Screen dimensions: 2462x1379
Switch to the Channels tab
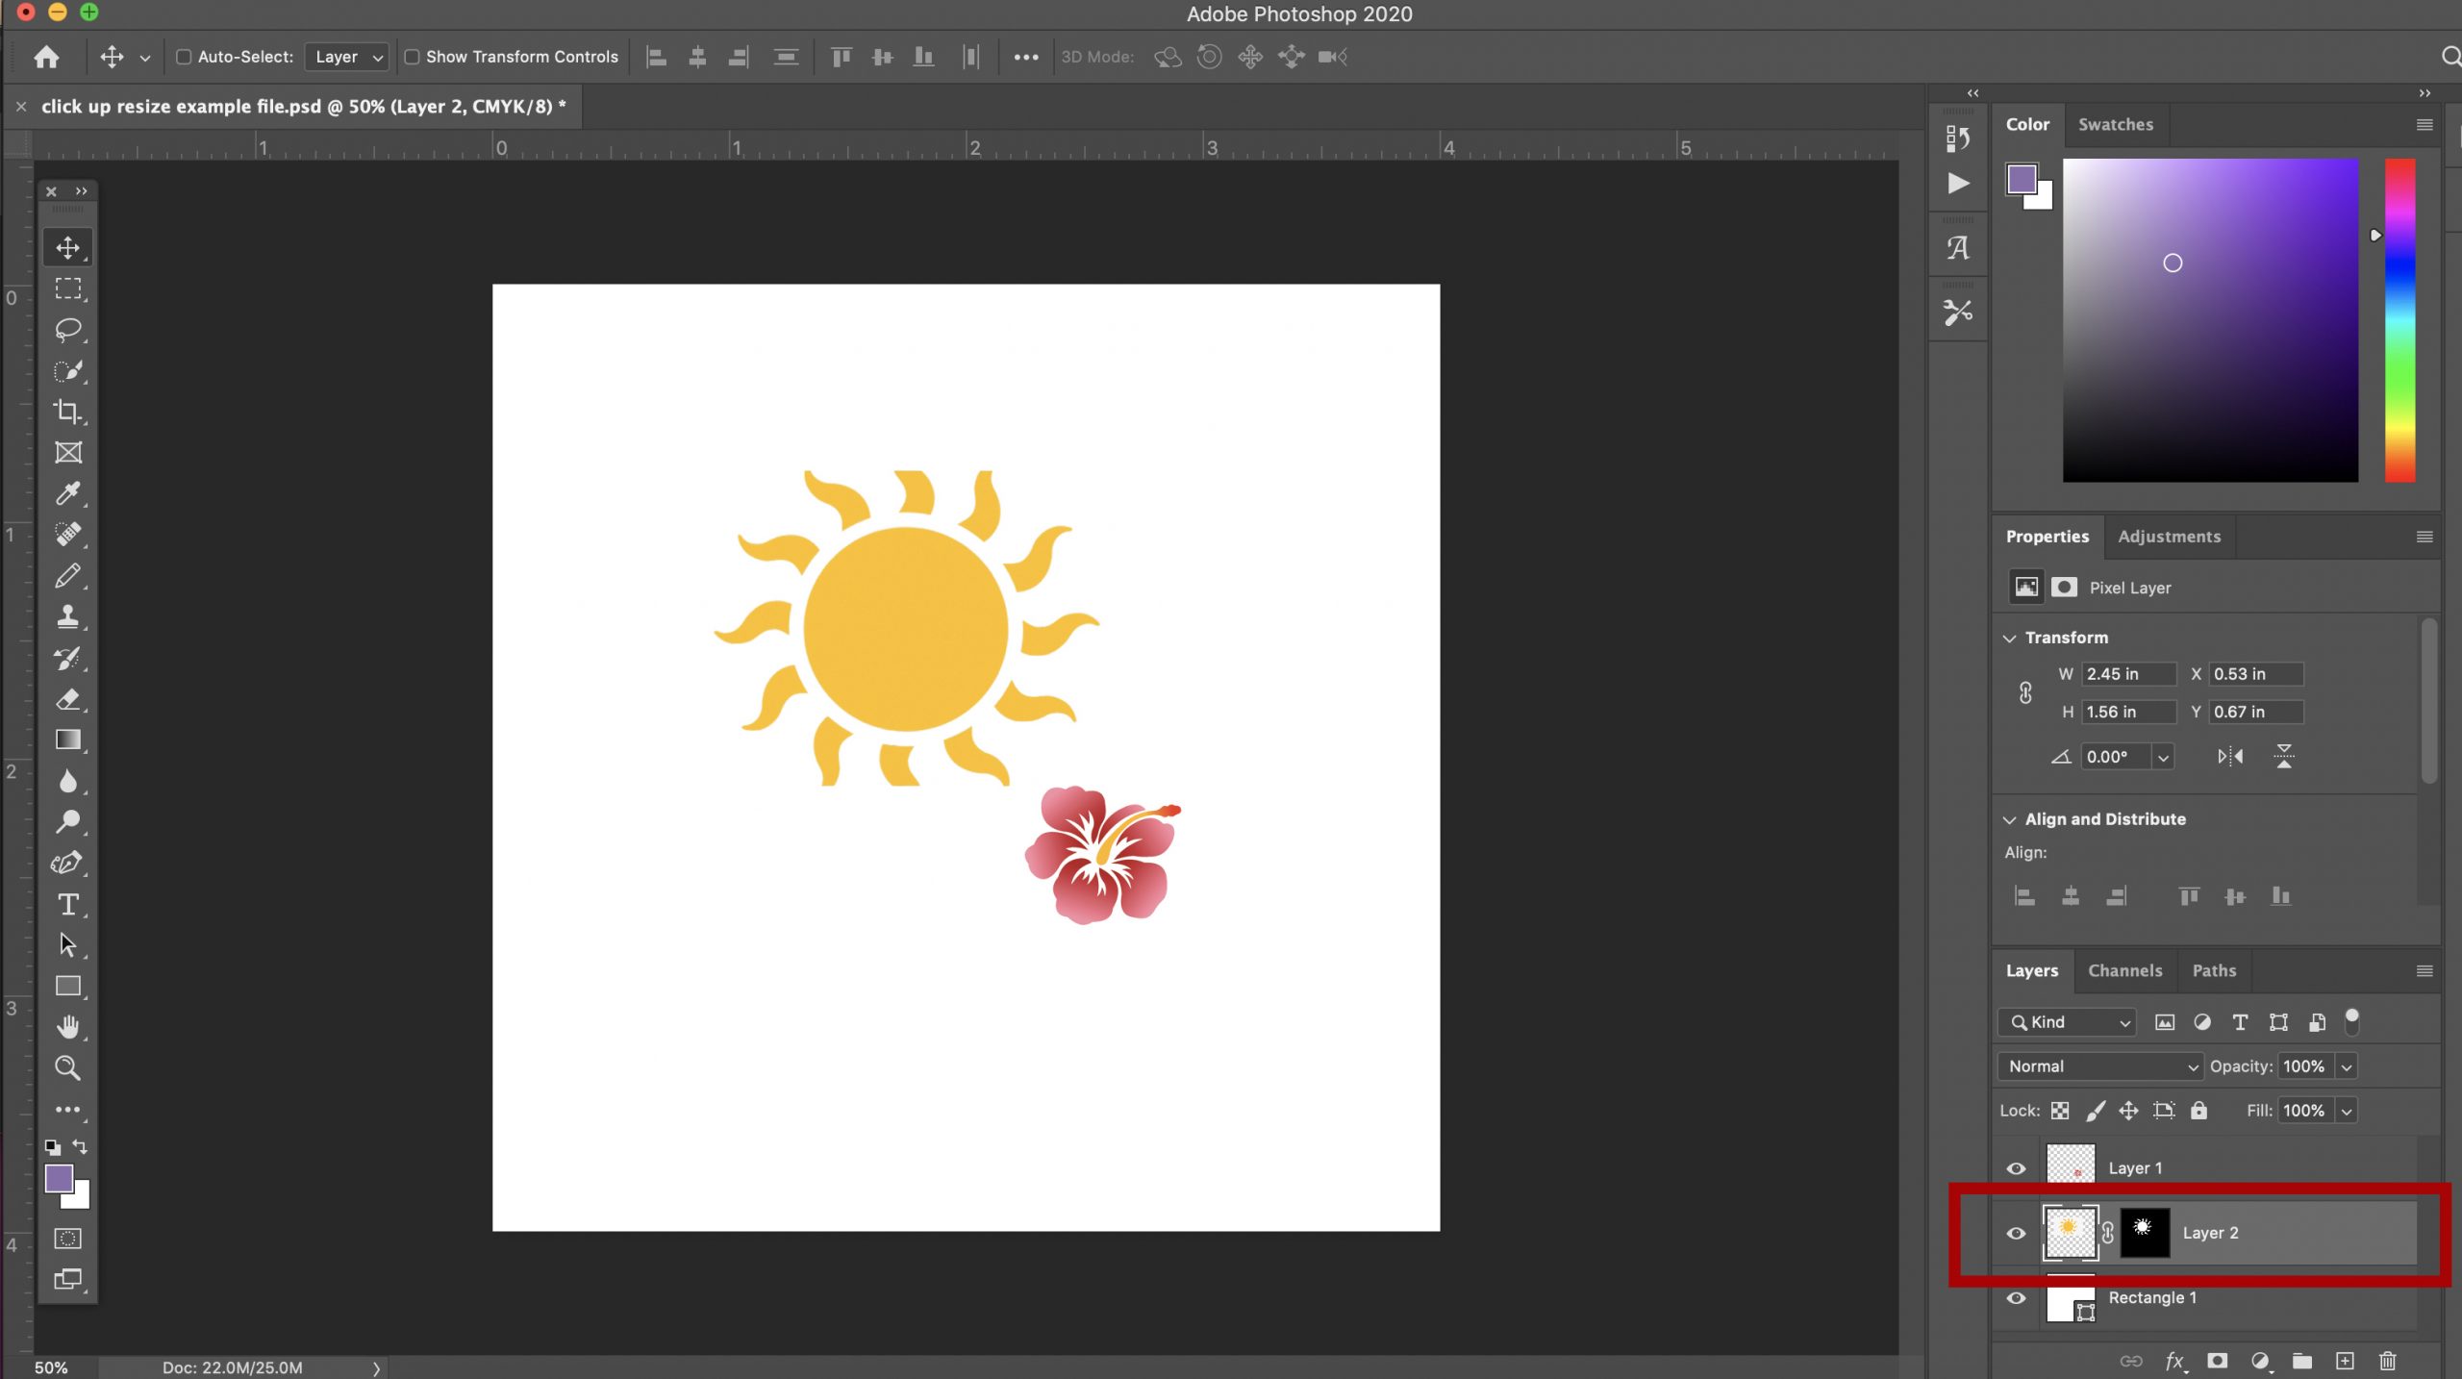tap(2124, 970)
